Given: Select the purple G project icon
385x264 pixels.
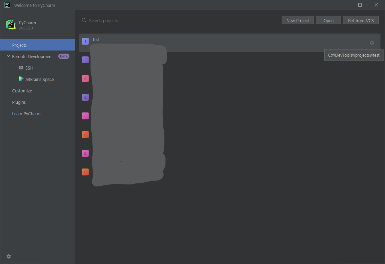Looking at the screenshot, I should (x=85, y=97).
